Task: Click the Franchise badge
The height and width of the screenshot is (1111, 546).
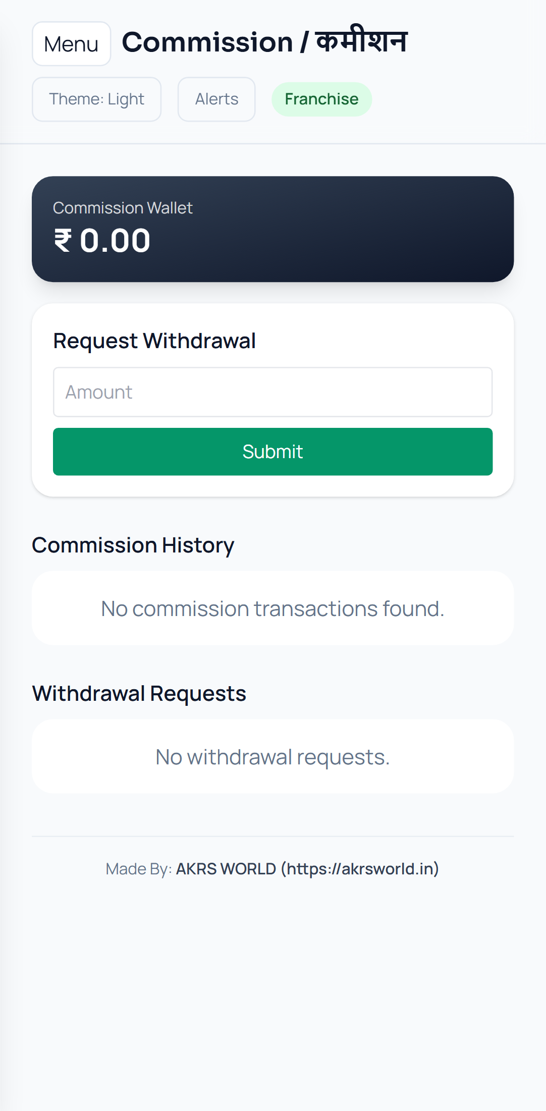Action: click(321, 99)
